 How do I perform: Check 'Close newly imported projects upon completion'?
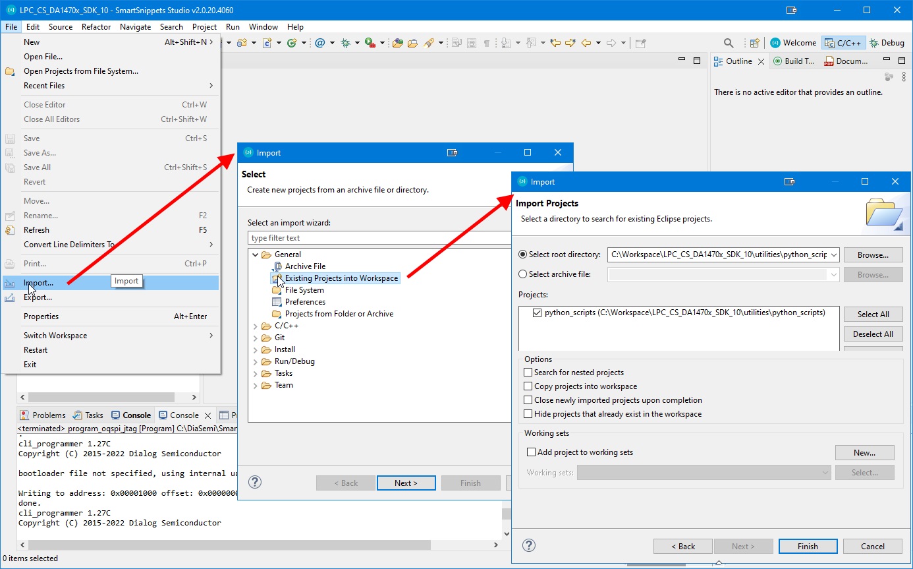coord(528,400)
